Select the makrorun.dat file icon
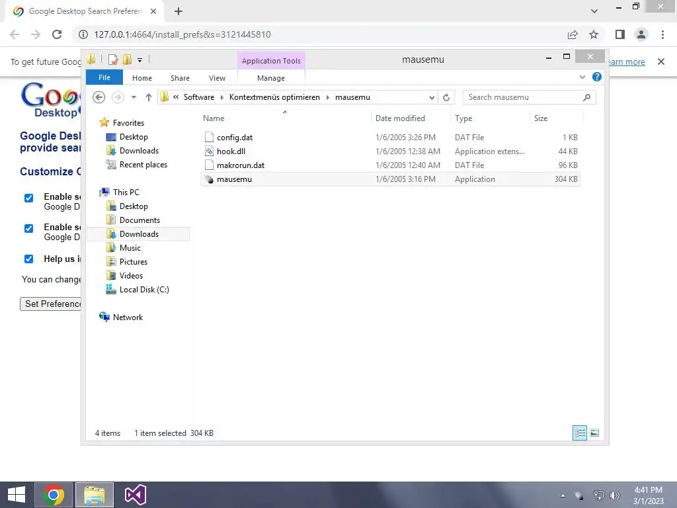The height and width of the screenshot is (508, 677). pyautogui.click(x=209, y=165)
